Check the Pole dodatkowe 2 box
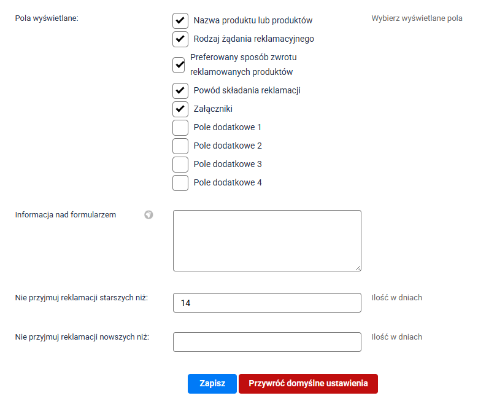The image size is (478, 409). click(180, 146)
